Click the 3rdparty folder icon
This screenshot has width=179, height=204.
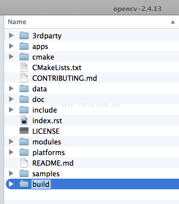pos(24,35)
